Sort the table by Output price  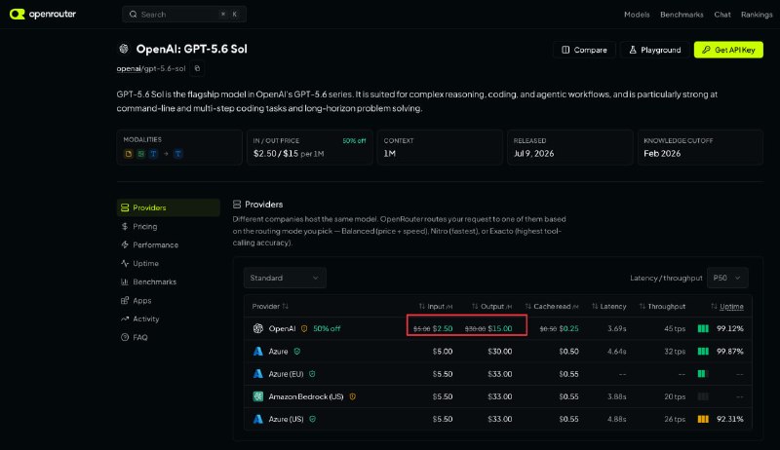491,307
